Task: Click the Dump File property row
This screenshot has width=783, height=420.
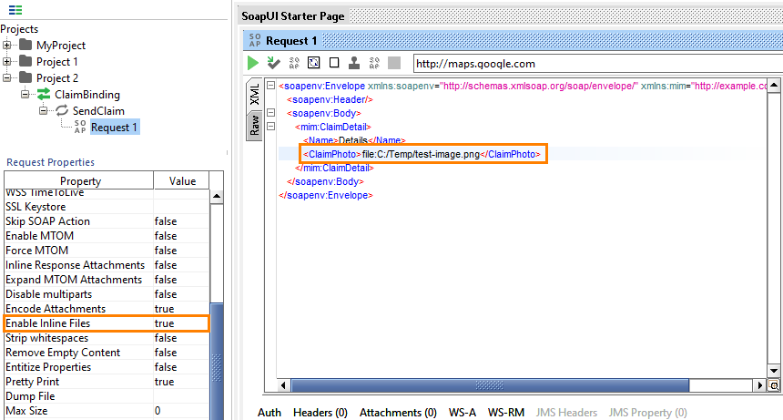Action: 107,396
